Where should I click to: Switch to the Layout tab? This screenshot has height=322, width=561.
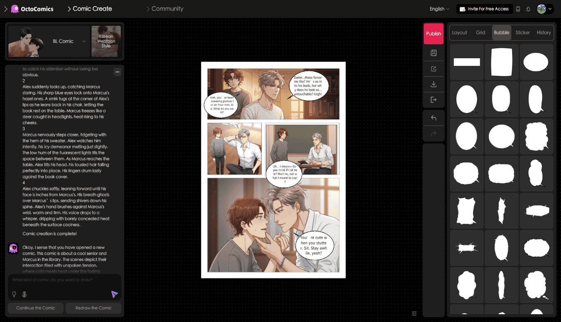tap(459, 32)
